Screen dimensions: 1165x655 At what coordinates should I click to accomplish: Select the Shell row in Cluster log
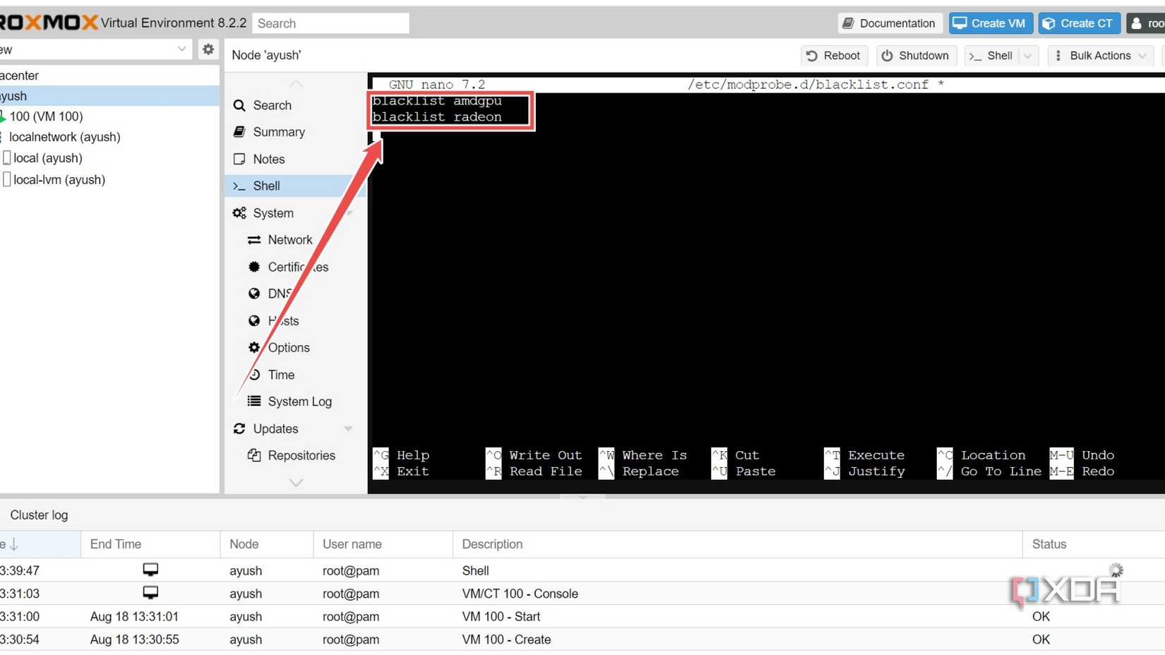[x=582, y=570]
